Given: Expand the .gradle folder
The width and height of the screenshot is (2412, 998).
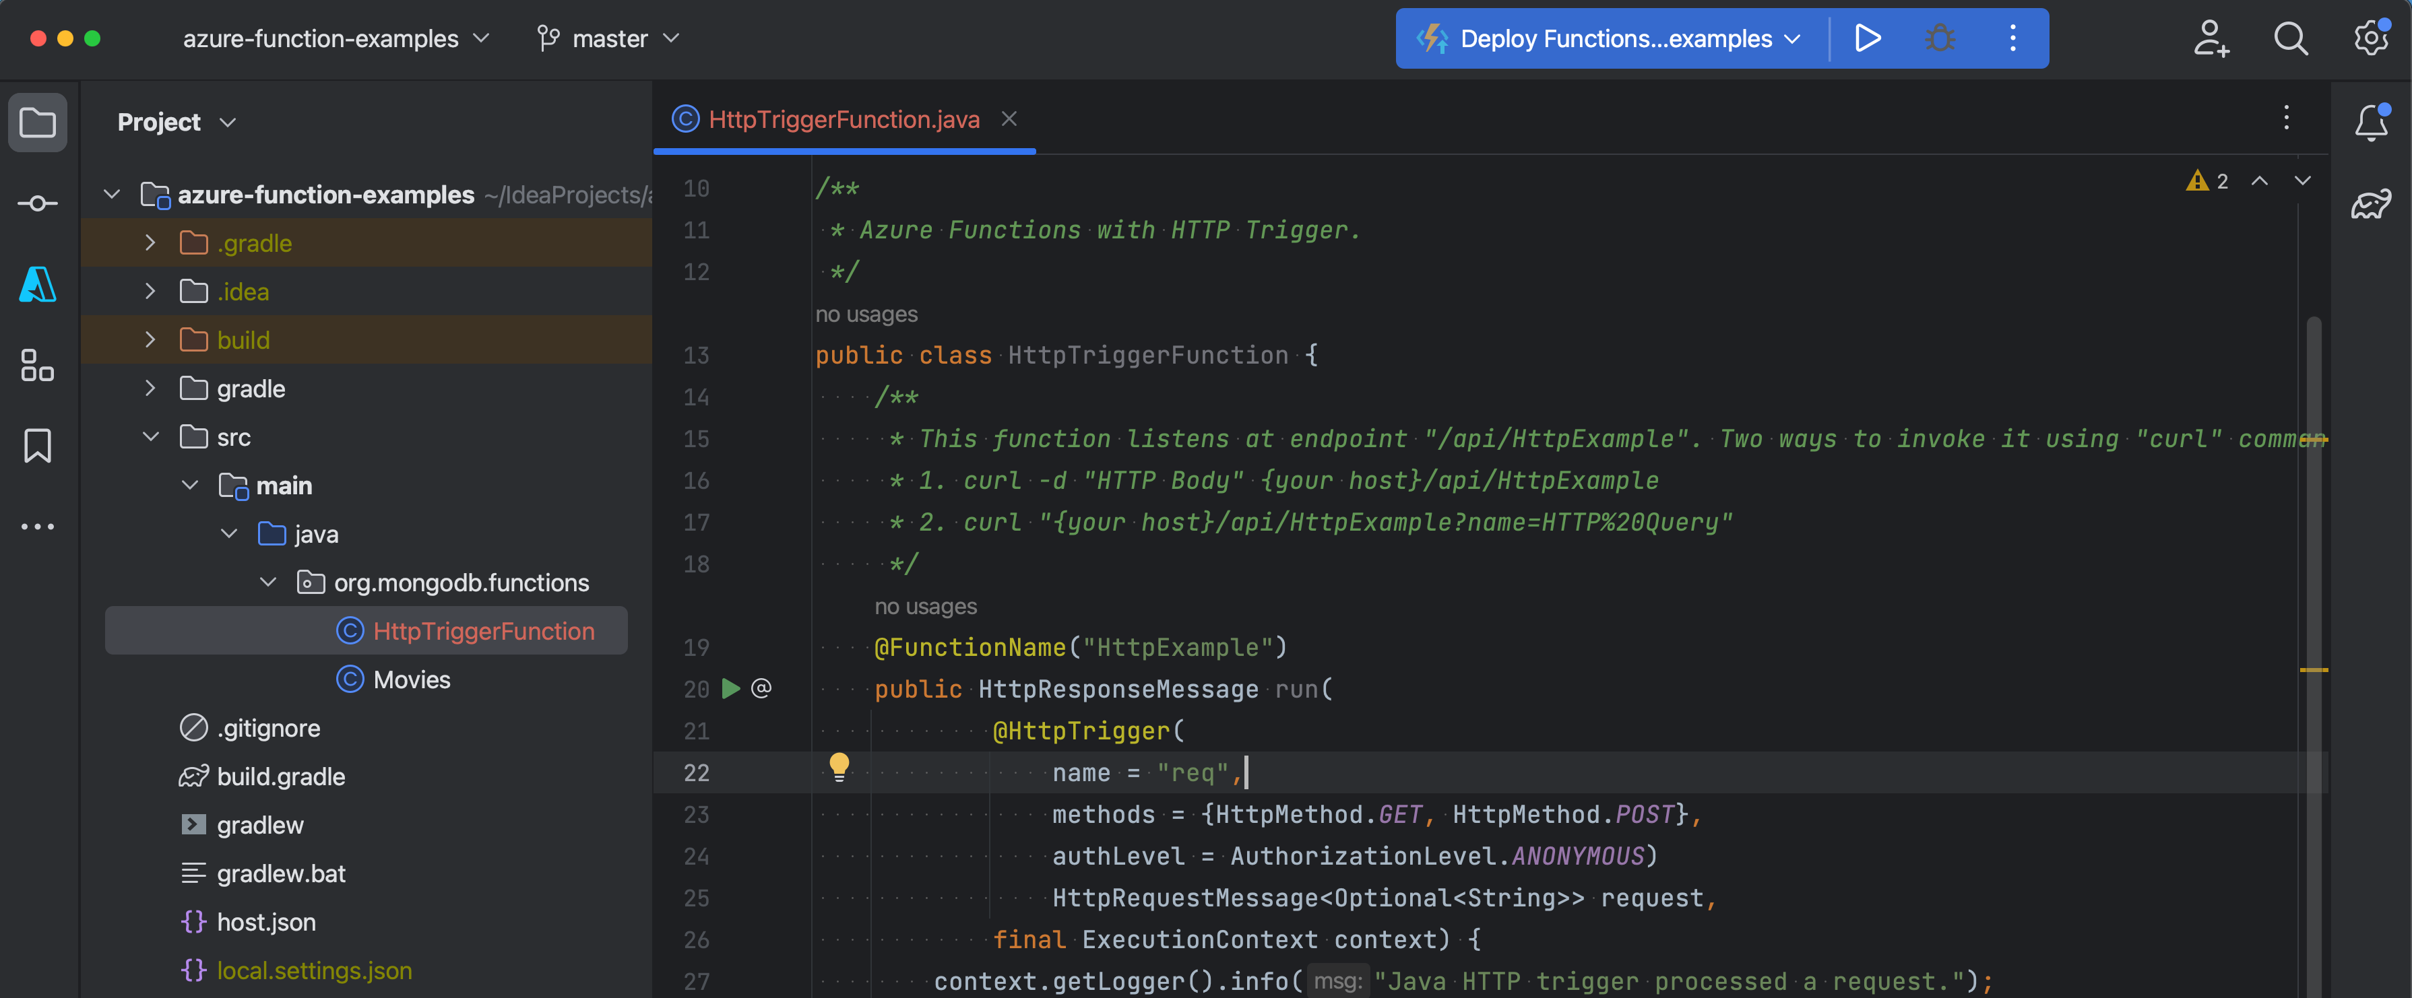Looking at the screenshot, I should pyautogui.click(x=150, y=243).
